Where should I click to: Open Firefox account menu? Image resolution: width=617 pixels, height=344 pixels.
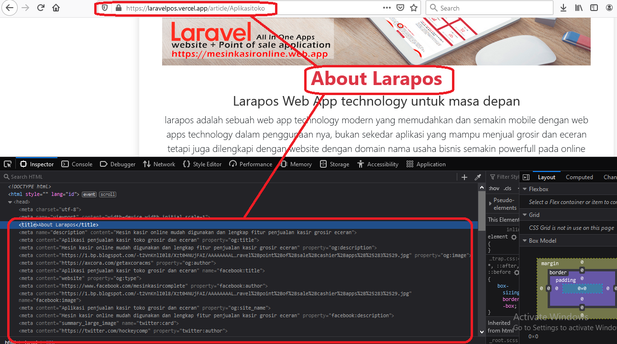(x=609, y=8)
